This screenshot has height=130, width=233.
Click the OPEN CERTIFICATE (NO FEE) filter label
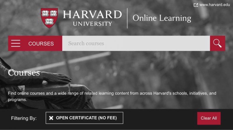point(86,118)
